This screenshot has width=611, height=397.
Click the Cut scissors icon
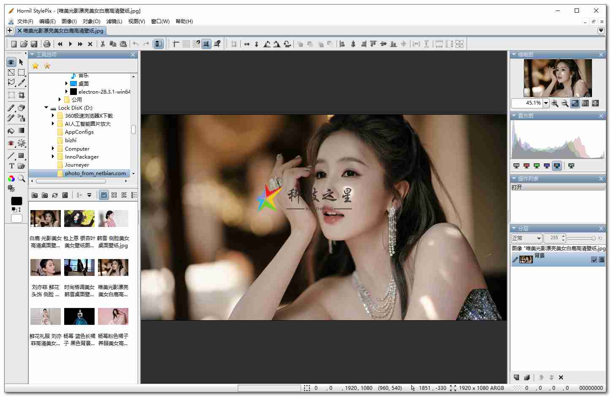103,43
